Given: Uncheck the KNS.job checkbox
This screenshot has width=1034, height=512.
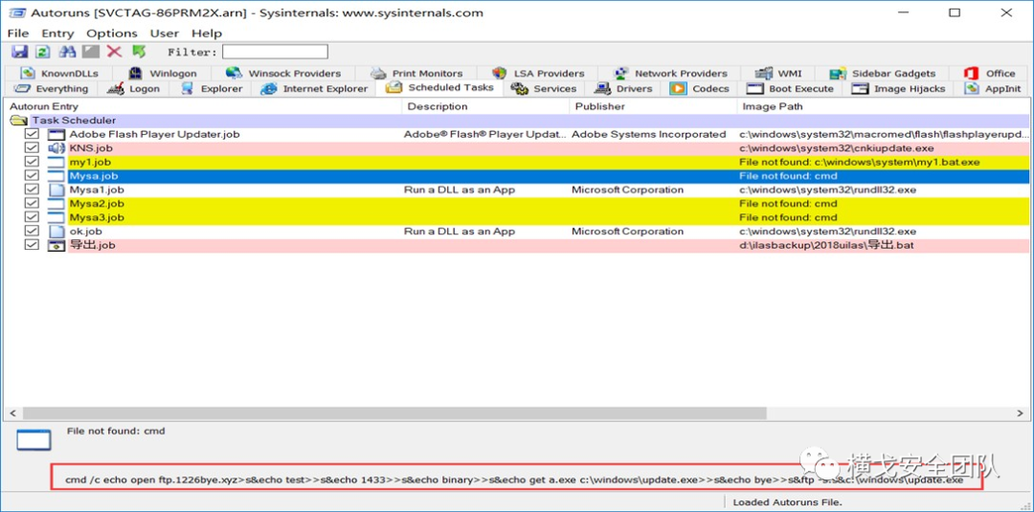Looking at the screenshot, I should [x=32, y=147].
